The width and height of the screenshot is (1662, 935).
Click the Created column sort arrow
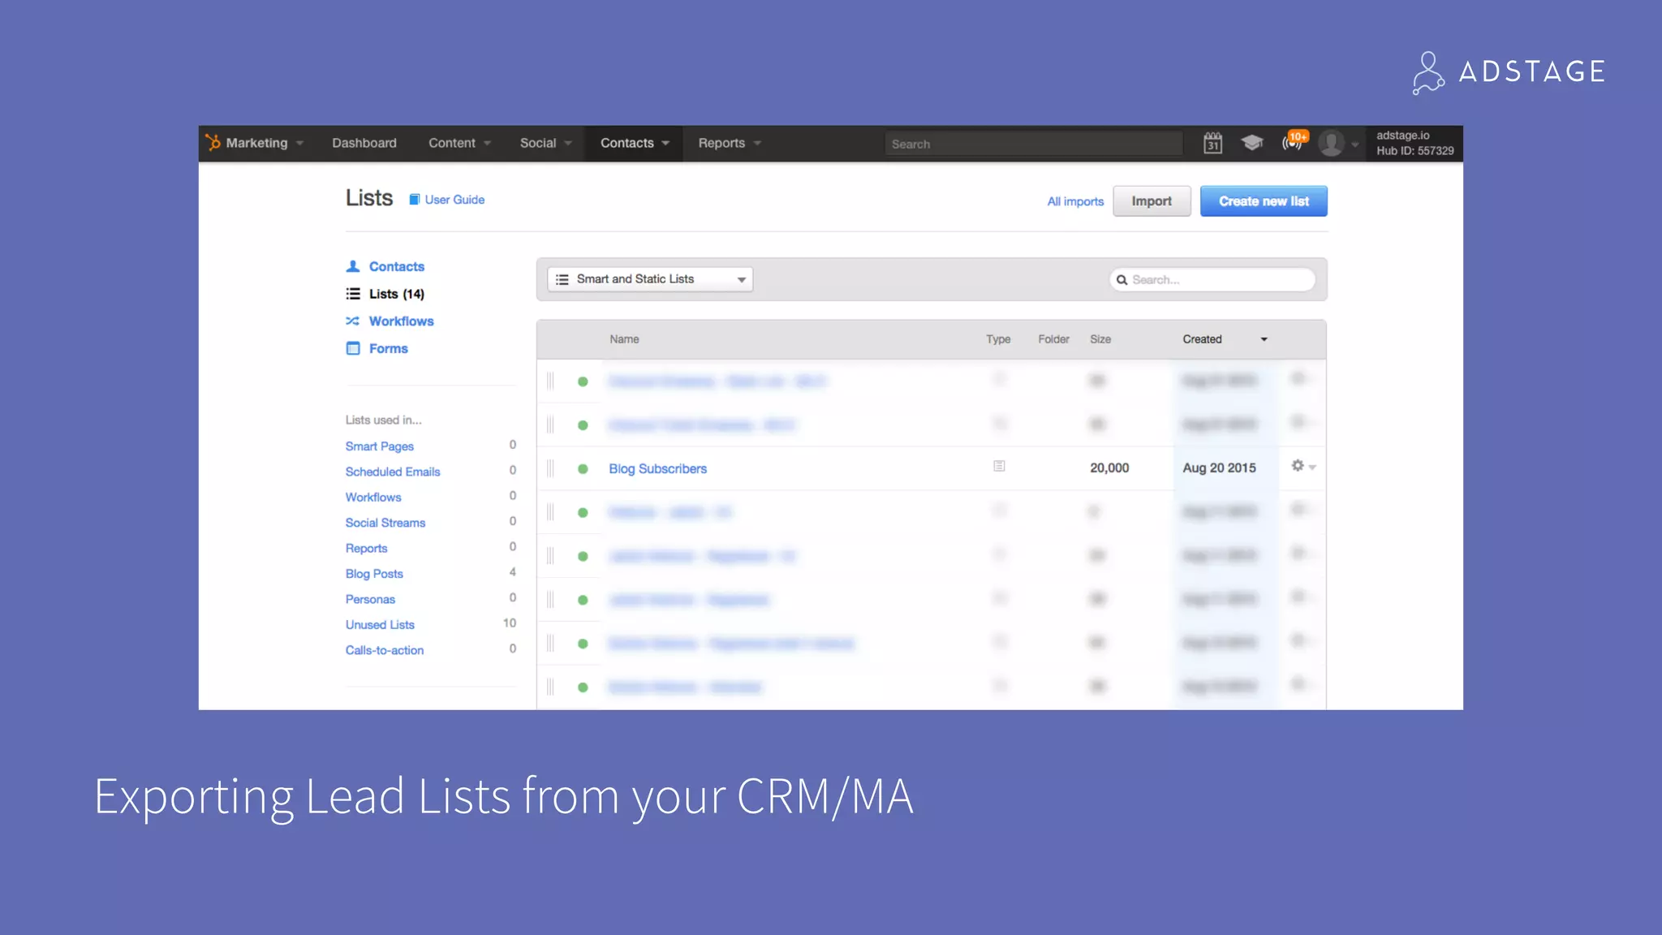point(1264,339)
